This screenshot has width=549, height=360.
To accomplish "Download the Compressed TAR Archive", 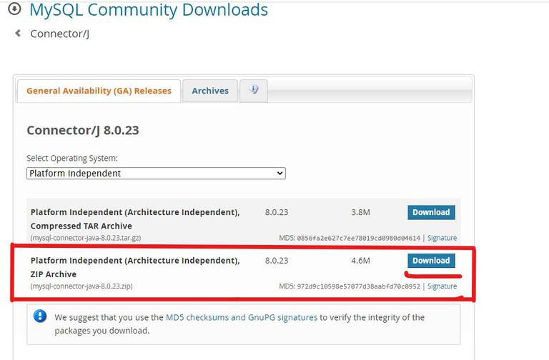I will [x=431, y=212].
